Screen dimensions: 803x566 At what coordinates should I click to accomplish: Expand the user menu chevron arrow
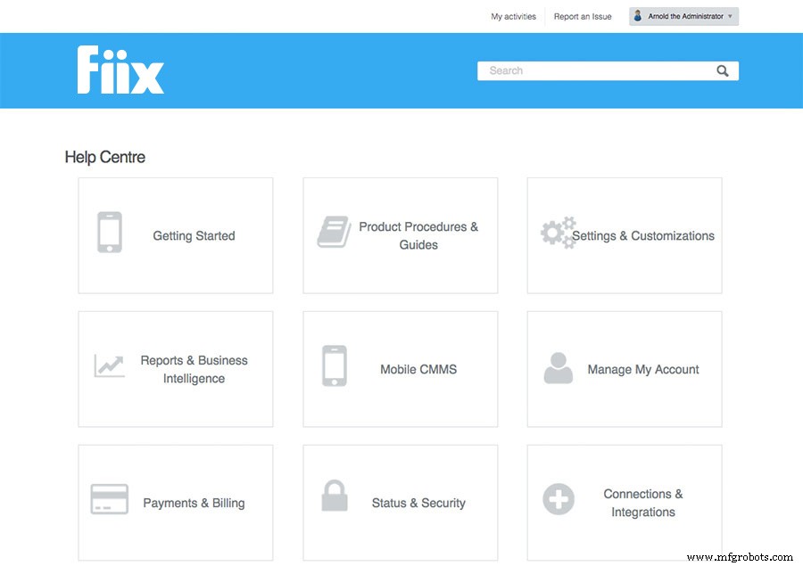click(728, 15)
